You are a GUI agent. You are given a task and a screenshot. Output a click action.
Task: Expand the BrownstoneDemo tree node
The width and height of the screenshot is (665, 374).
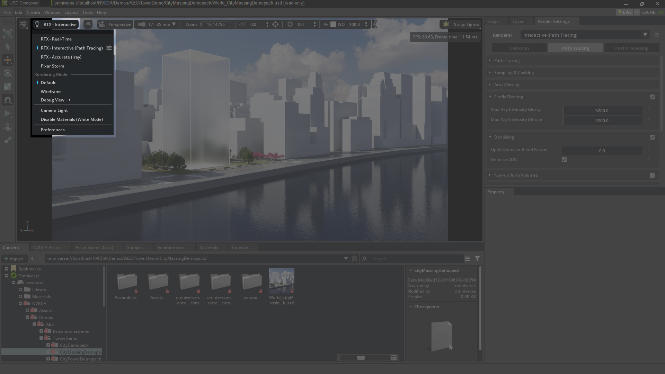[41, 331]
